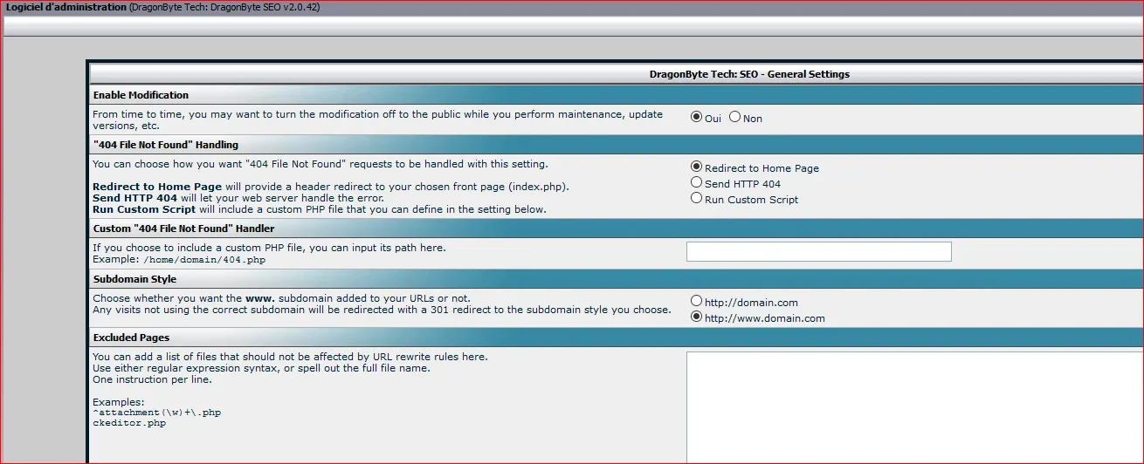
Task: Select Non for Enable Modification
Action: coord(734,117)
